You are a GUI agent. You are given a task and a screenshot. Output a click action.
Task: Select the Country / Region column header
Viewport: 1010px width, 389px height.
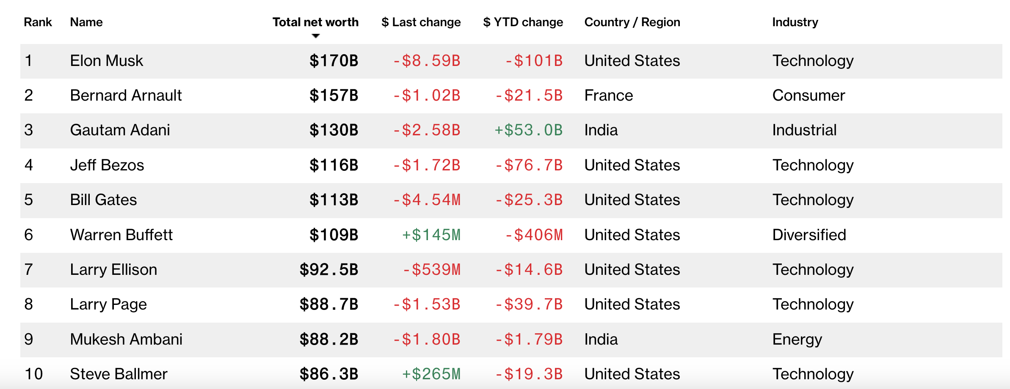tap(632, 22)
